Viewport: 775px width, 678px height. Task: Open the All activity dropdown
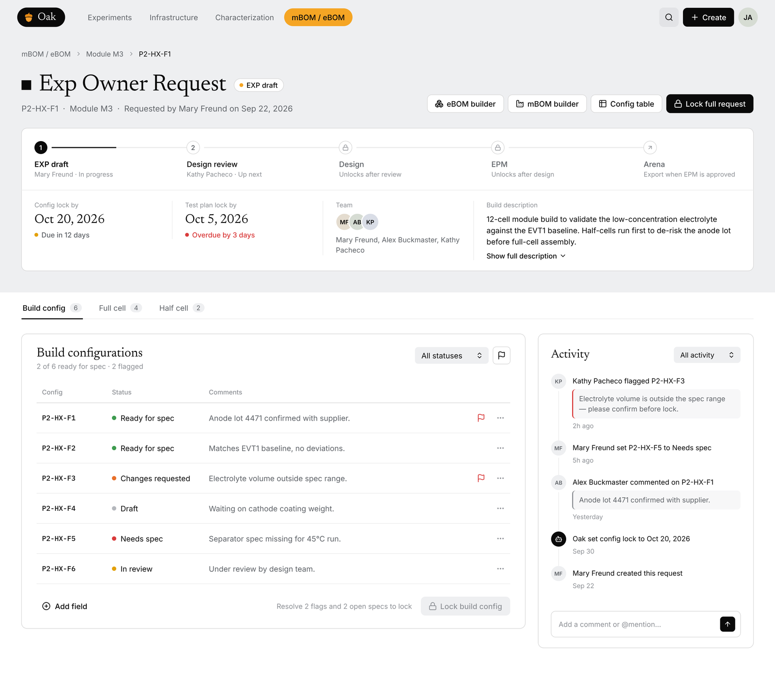tap(707, 355)
